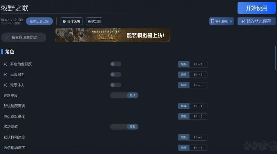Click the sparkle icon beside 开启角色修改
277x154 pixels.
coord(5,64)
